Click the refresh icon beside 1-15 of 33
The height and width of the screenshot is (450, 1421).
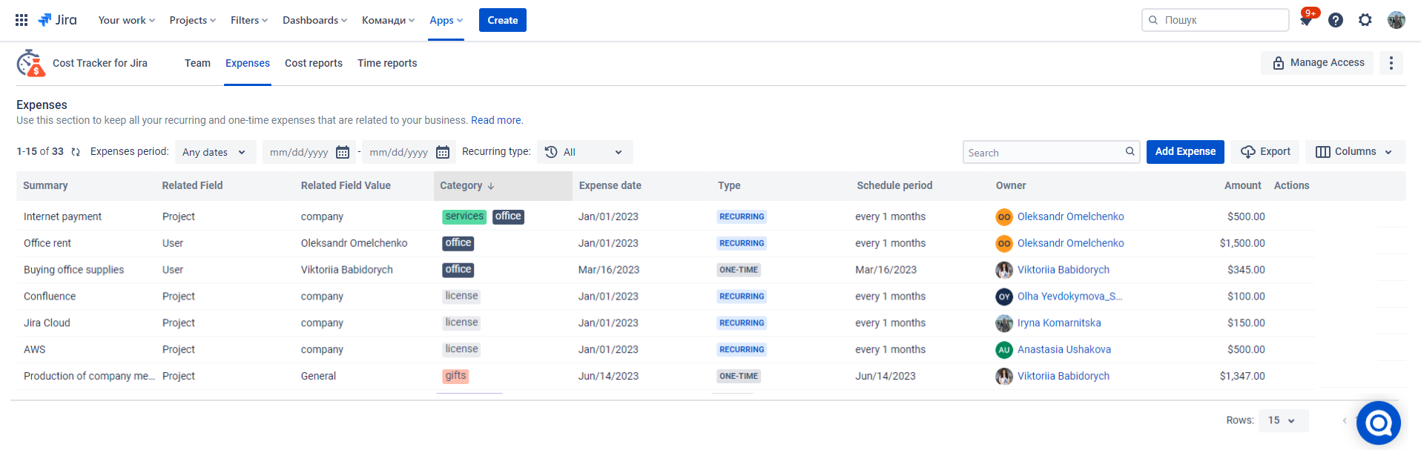tap(76, 152)
